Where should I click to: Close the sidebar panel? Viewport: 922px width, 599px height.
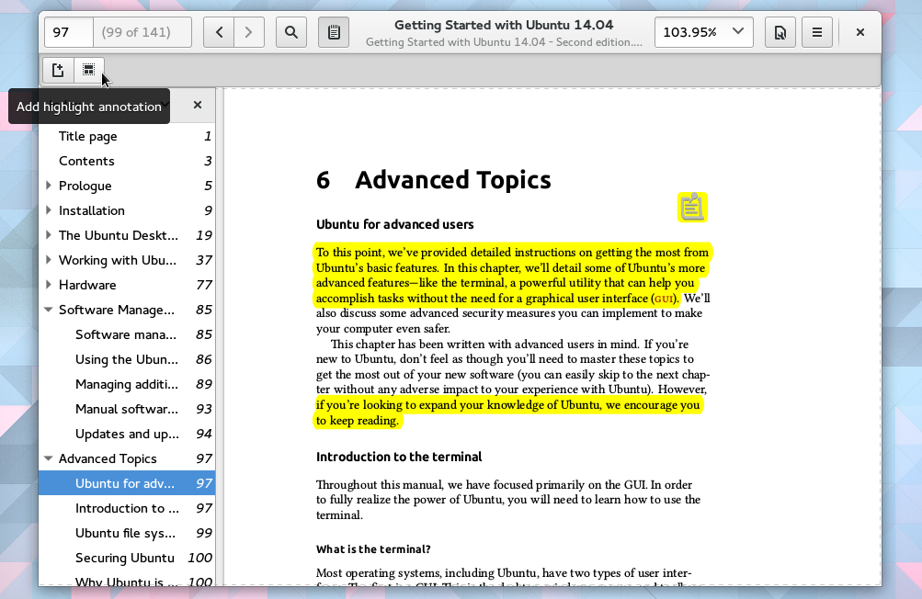(x=198, y=105)
